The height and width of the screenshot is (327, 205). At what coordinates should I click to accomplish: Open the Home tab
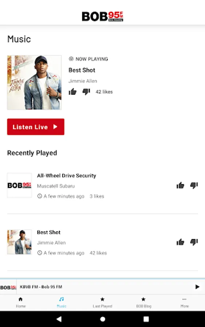pos(20,302)
